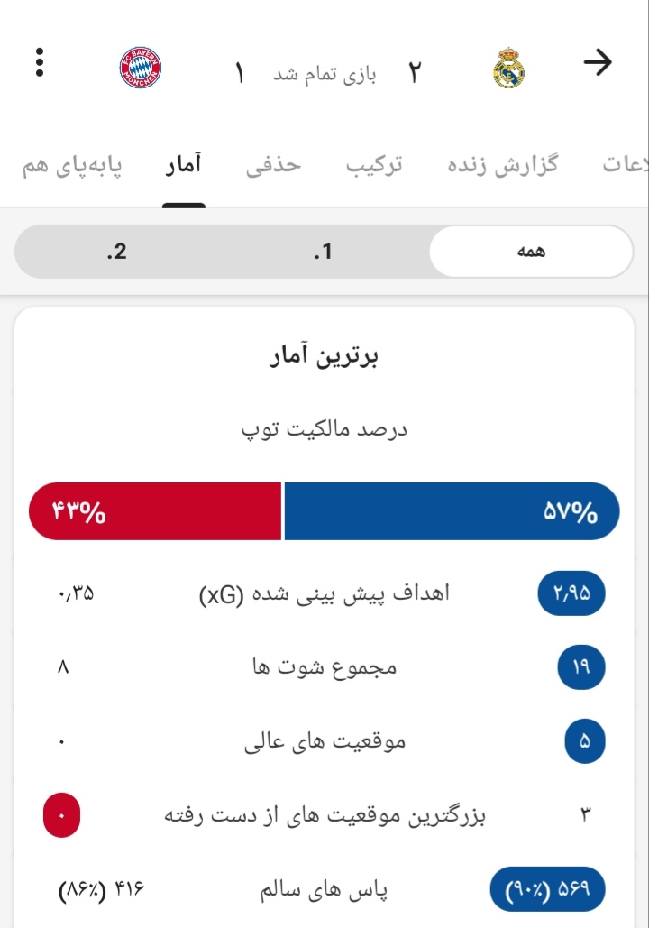The image size is (649, 928).
Task: Select the پابه‌پای هم tab
Action: point(72,166)
